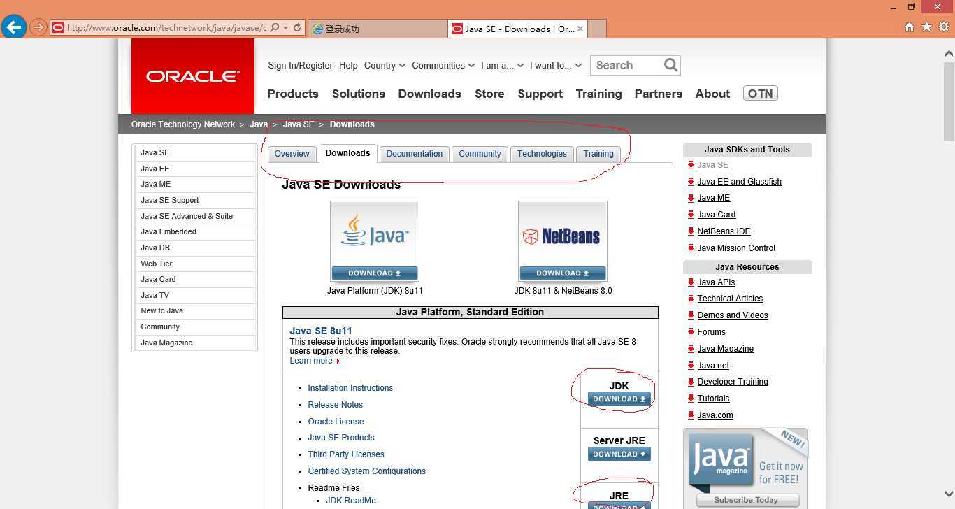
Task: Click Subscribe Today button on Java Magazine ad
Action: pos(746,500)
